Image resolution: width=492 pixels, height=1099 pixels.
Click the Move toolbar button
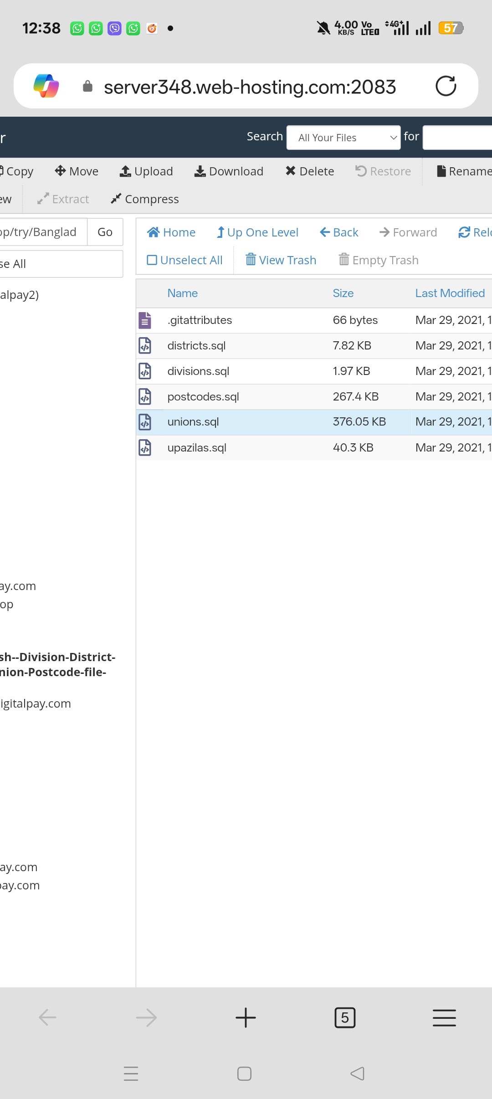point(77,171)
